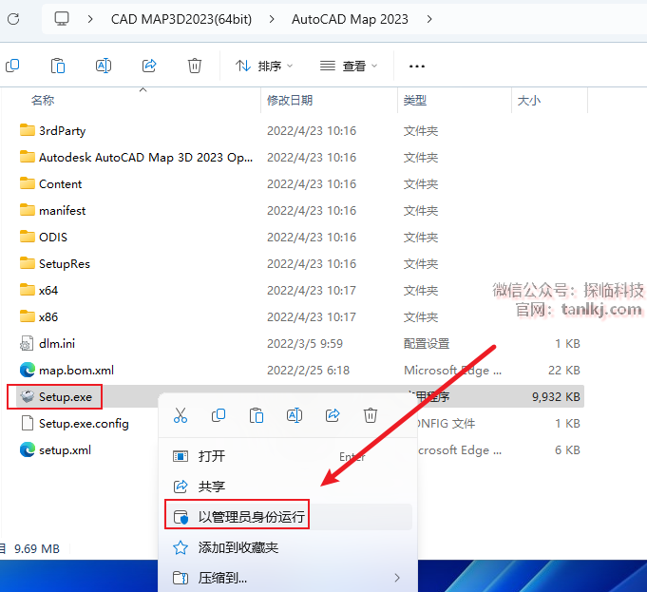Select the manifest folder name
The image size is (647, 592).
pyautogui.click(x=63, y=210)
